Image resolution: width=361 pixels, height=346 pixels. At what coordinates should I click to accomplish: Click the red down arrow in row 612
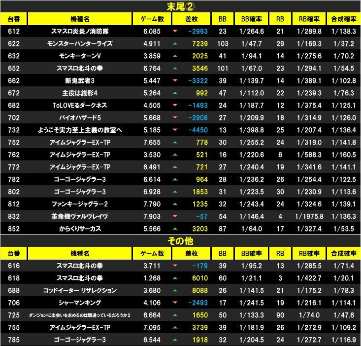[x=175, y=31]
